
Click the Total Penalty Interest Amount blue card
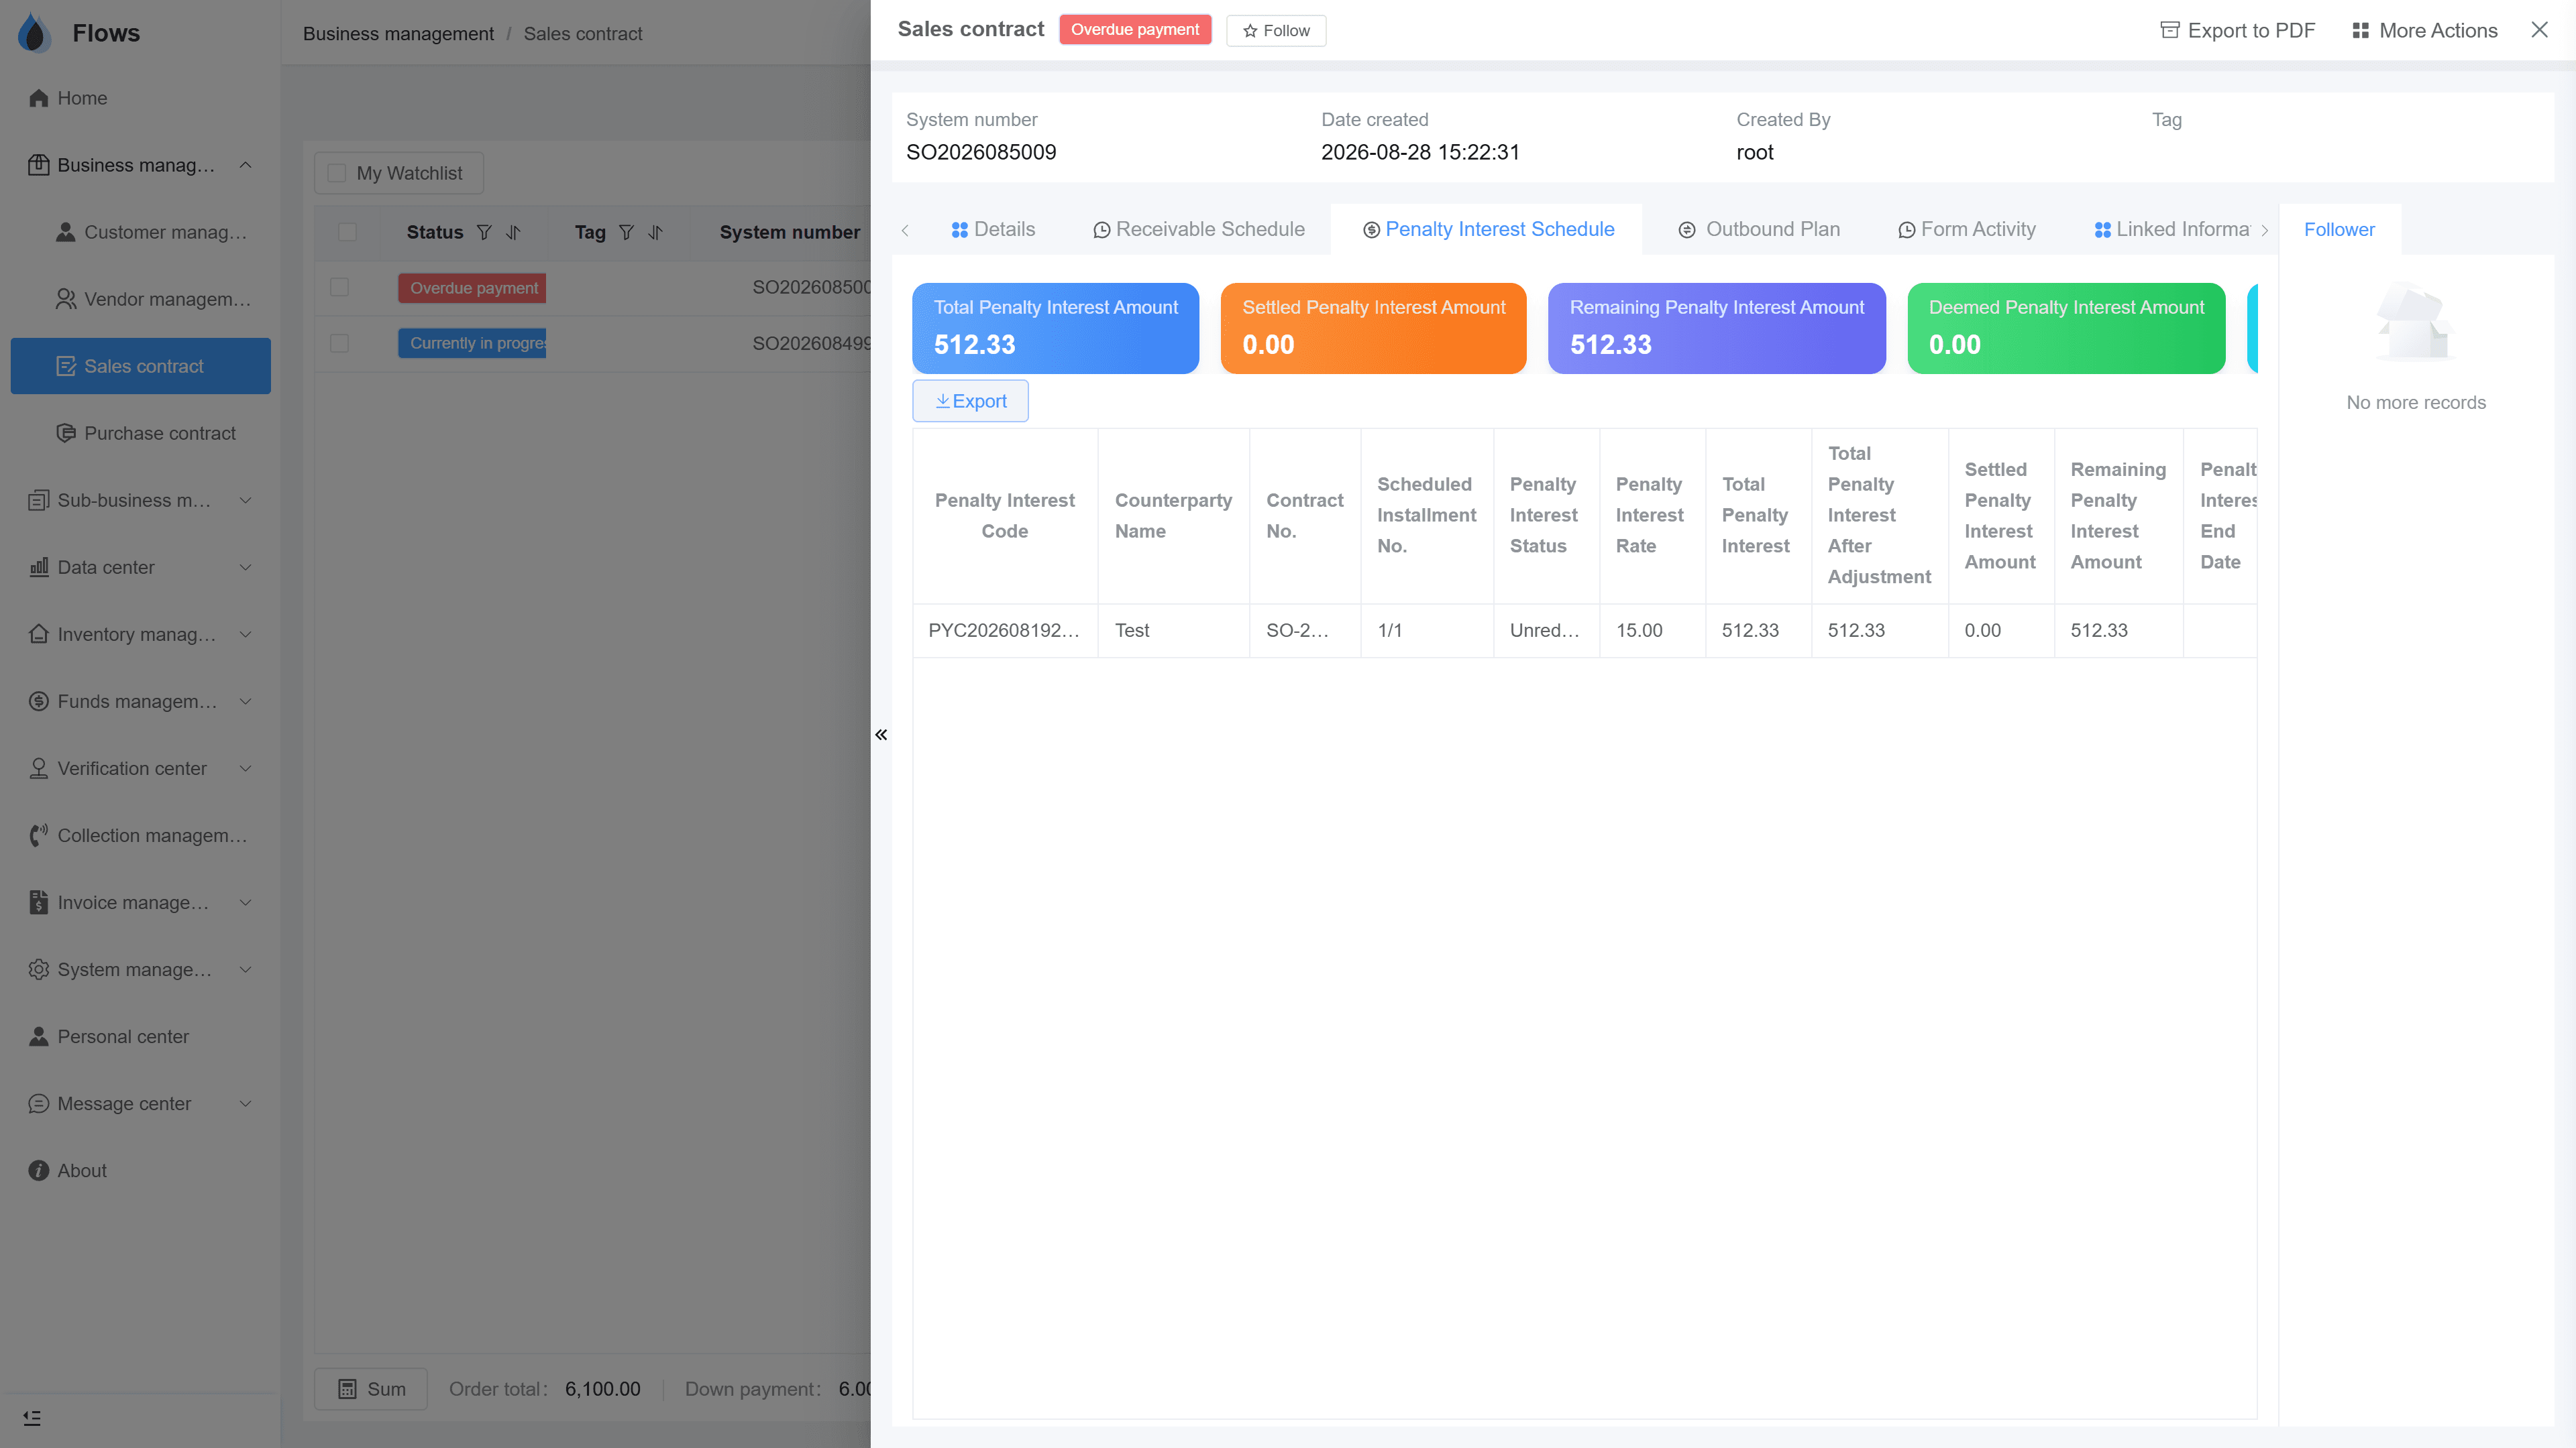pyautogui.click(x=1055, y=328)
